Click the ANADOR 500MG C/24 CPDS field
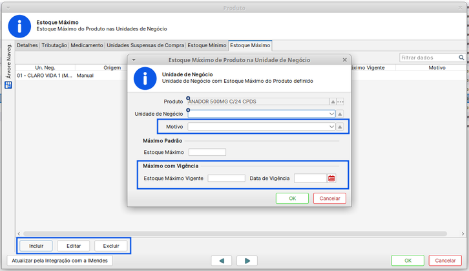The width and height of the screenshot is (469, 271). point(258,102)
